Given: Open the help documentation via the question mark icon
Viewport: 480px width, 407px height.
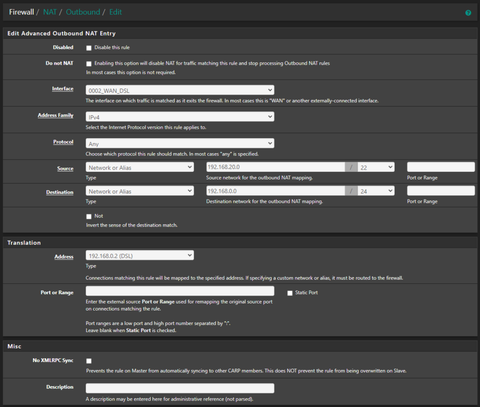Looking at the screenshot, I should pos(468,13).
